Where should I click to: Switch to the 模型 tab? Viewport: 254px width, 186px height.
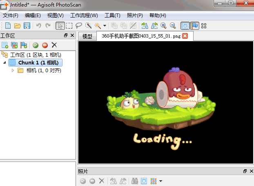click(87, 36)
